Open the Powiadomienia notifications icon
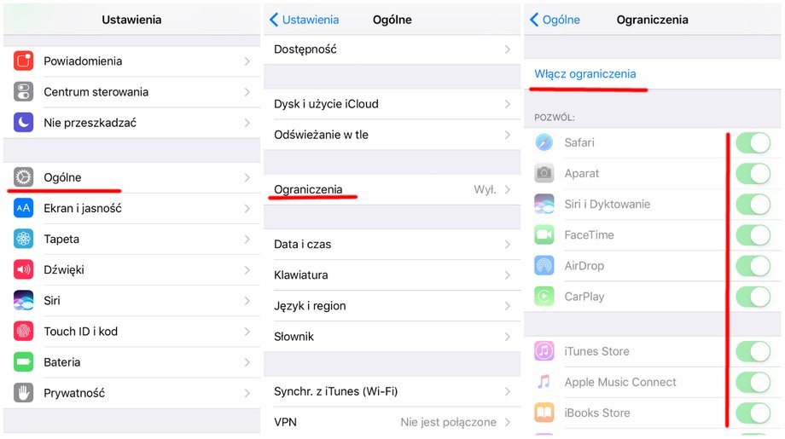 coord(23,61)
